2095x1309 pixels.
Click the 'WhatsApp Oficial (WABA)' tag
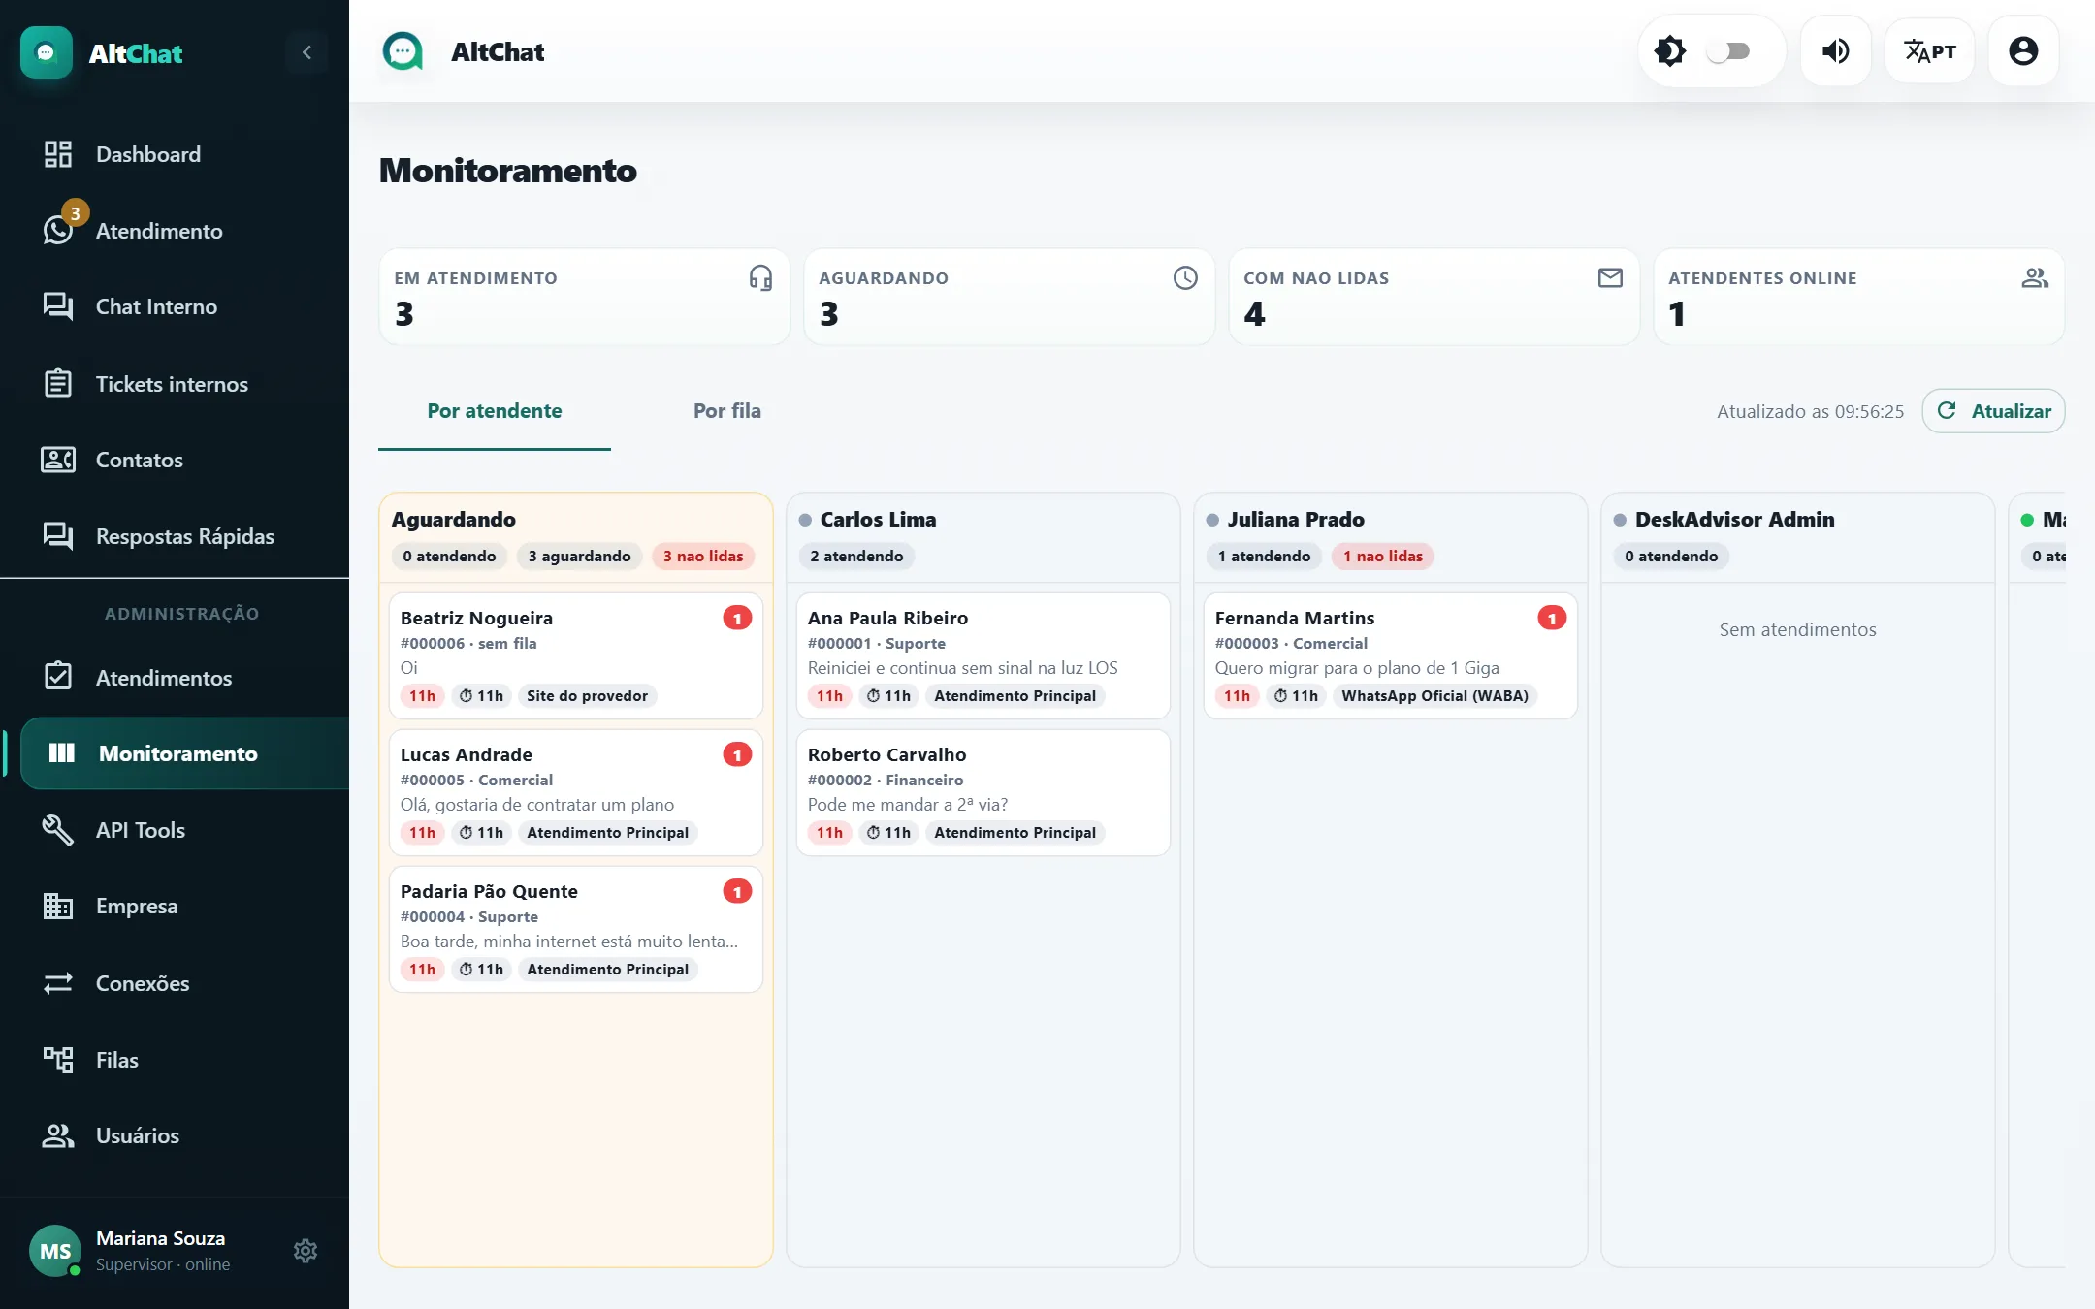coord(1434,696)
